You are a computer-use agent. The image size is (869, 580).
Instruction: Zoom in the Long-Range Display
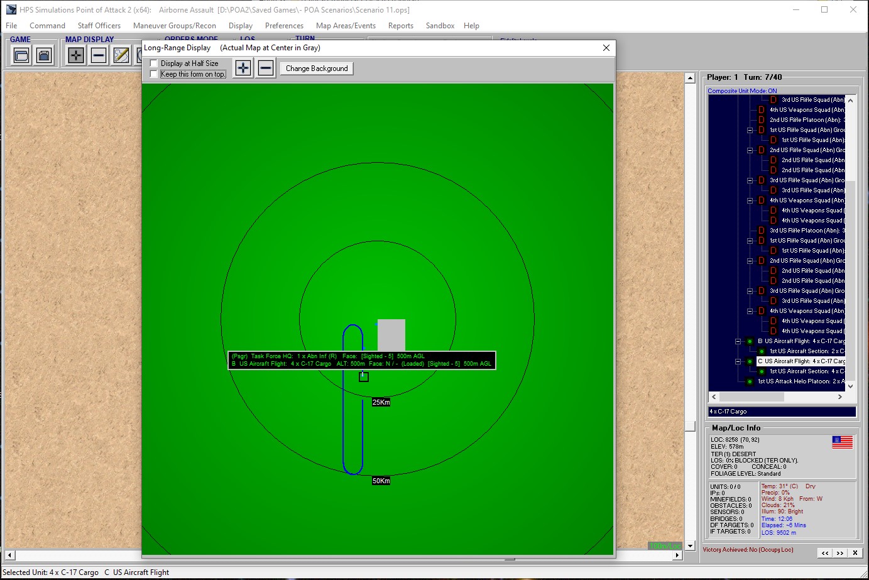pos(243,68)
